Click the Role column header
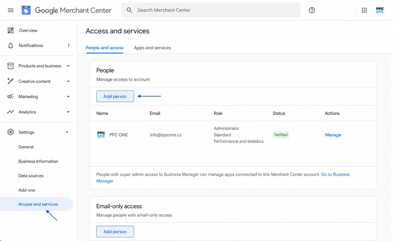 (218, 113)
